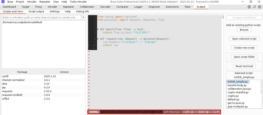This screenshot has height=115, width=263.
Task: Click the Burp Suite logo icon
Action: click(x=3, y=2)
